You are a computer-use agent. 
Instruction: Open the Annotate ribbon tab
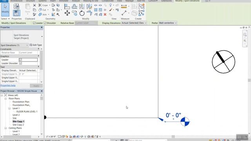(x=64, y=1)
